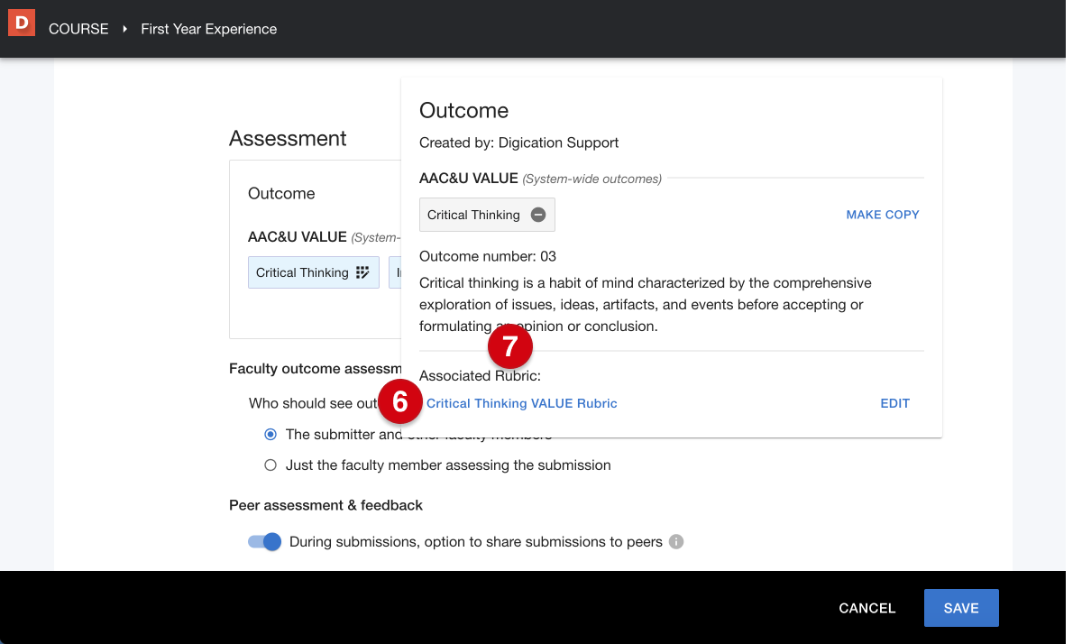Open Critical Thinking VALUE Rubric link

522,403
